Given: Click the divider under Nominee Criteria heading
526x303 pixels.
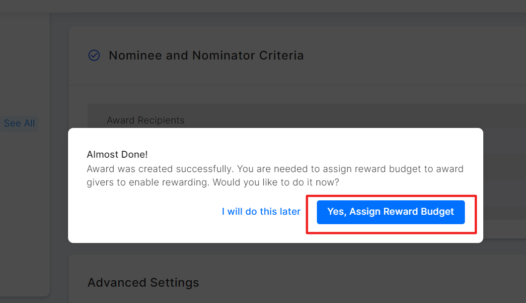Looking at the screenshot, I should coord(298,85).
